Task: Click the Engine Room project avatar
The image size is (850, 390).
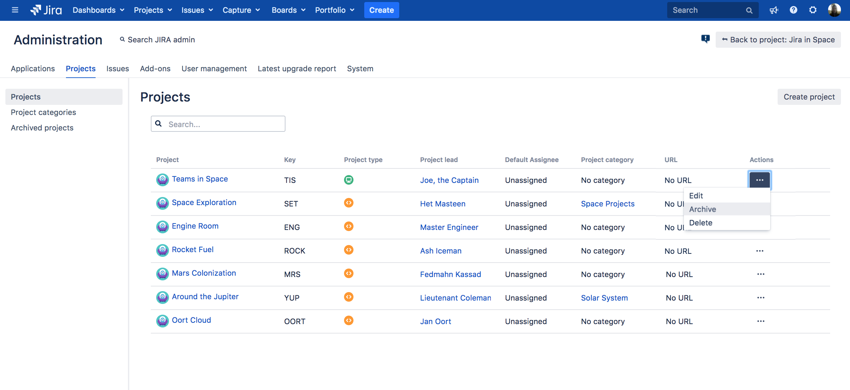Action: tap(163, 227)
